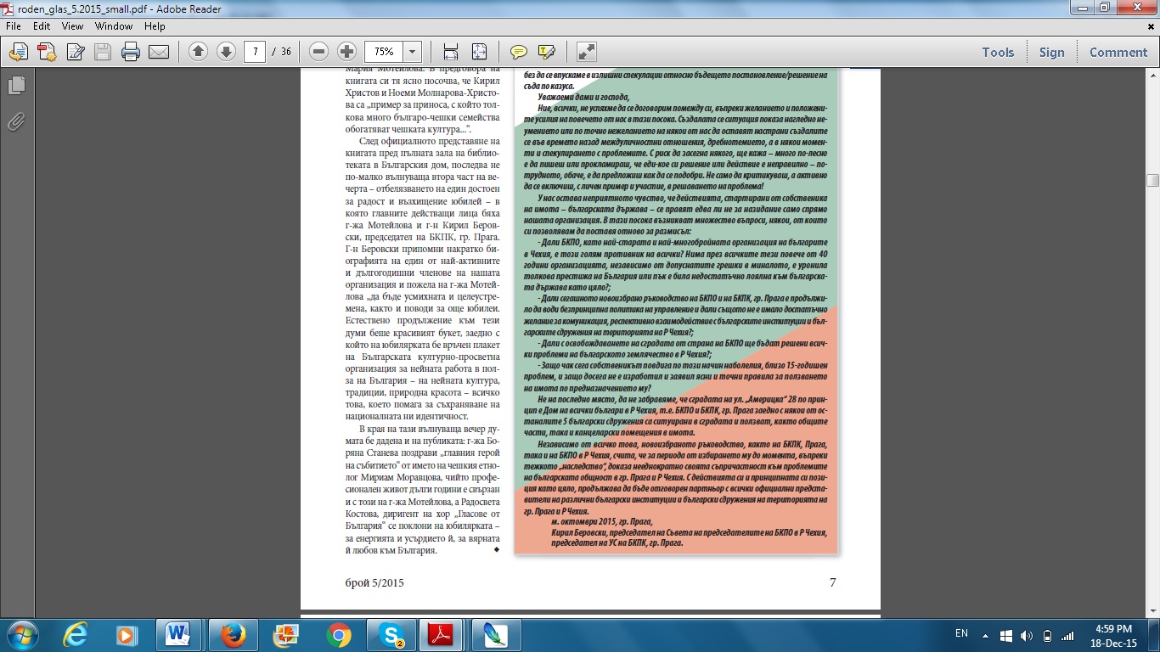Show the Page Thumbnails panel
Viewport: 1160px width, 652px height.
(x=15, y=86)
